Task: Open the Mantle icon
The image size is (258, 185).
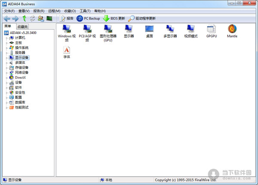Action: click(232, 31)
